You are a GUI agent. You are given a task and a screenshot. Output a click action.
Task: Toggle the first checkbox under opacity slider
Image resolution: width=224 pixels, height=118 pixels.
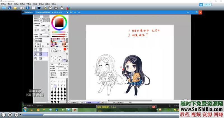tap(34, 38)
